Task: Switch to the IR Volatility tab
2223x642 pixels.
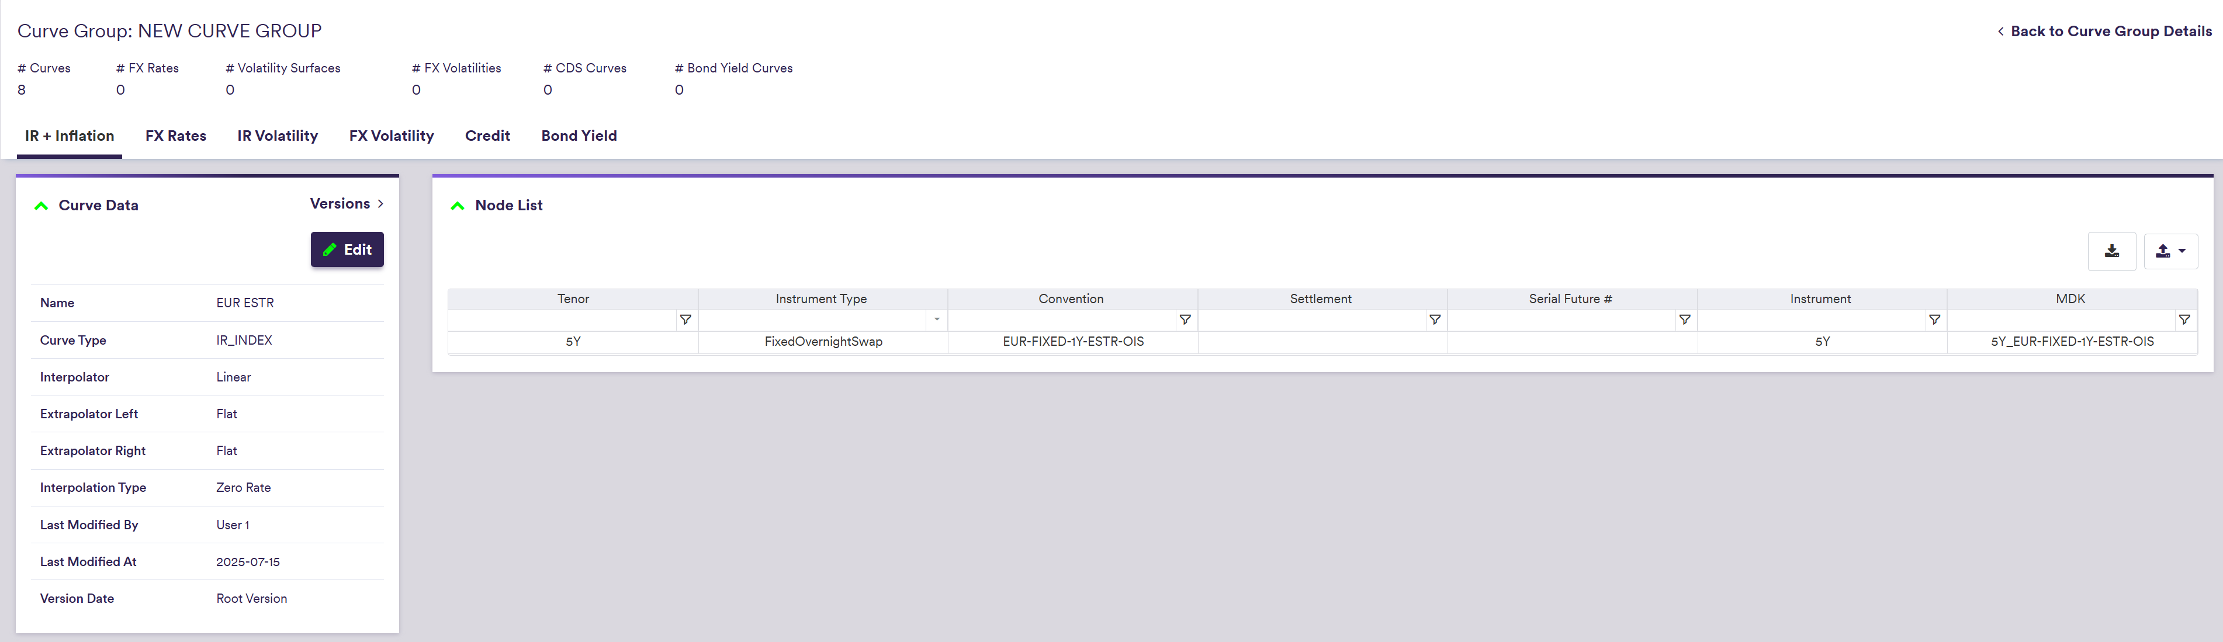Action: [277, 136]
